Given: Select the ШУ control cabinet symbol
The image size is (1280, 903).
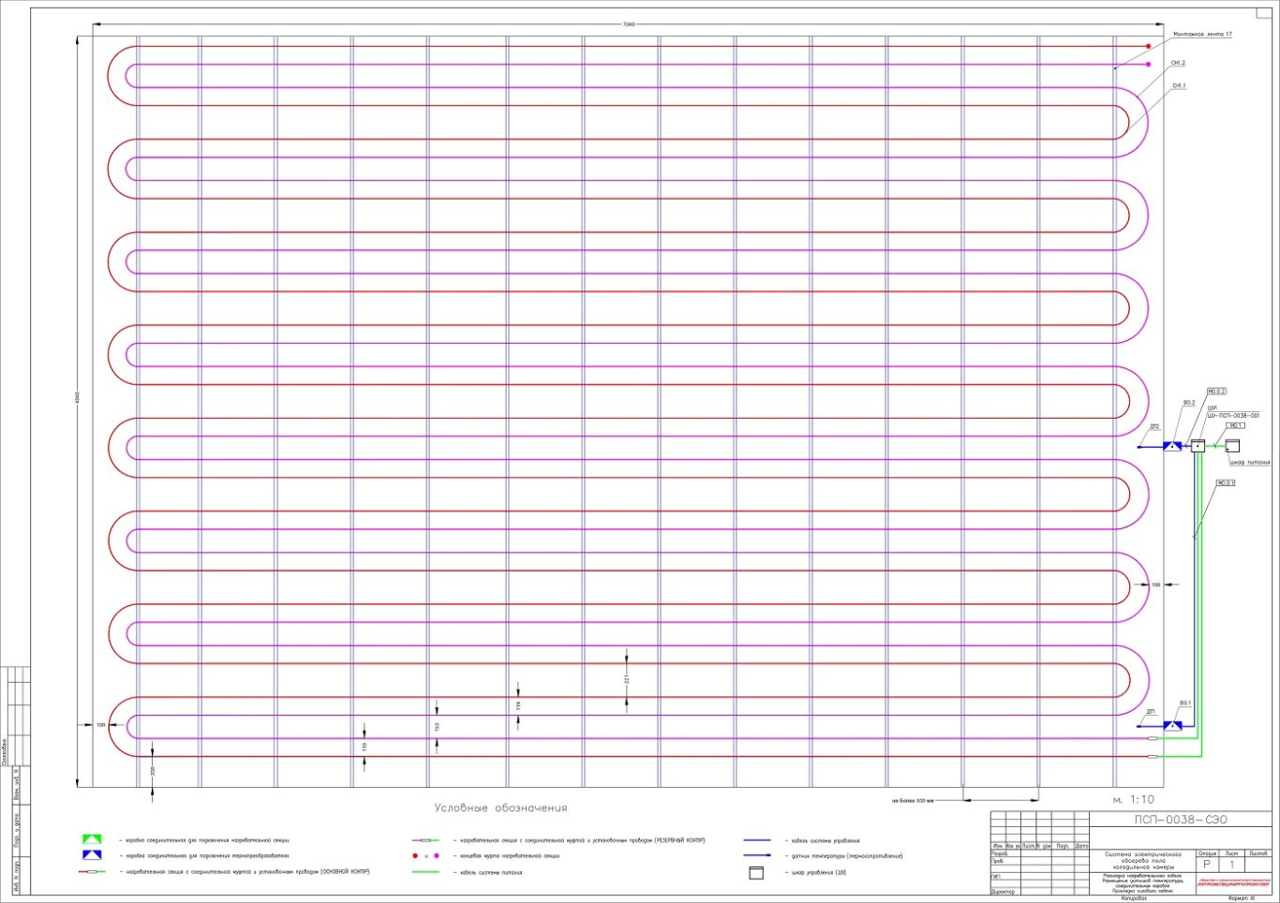Looking at the screenshot, I should pyautogui.click(x=1198, y=446).
